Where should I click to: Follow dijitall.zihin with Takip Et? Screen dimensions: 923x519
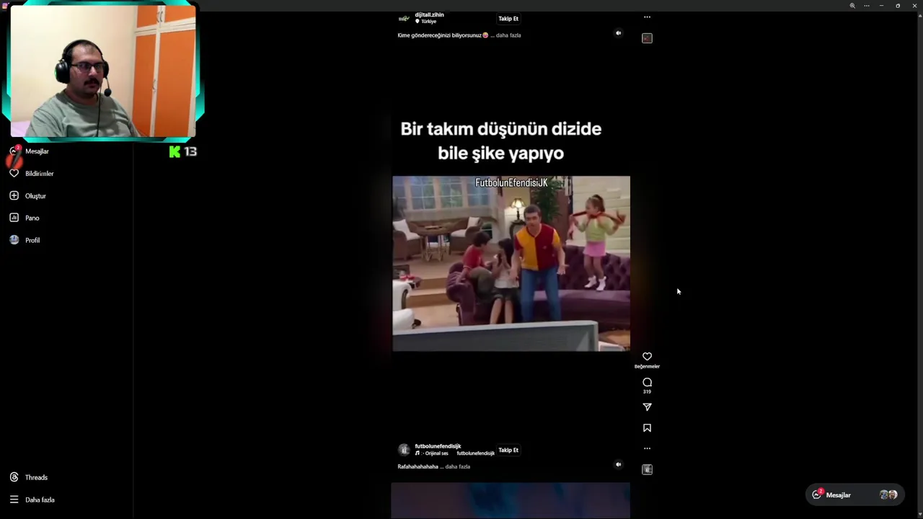508,19
